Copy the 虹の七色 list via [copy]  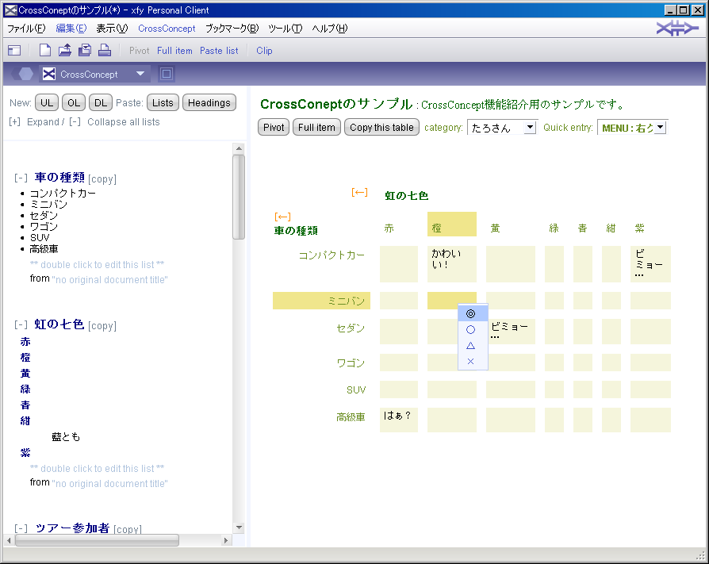tap(102, 326)
